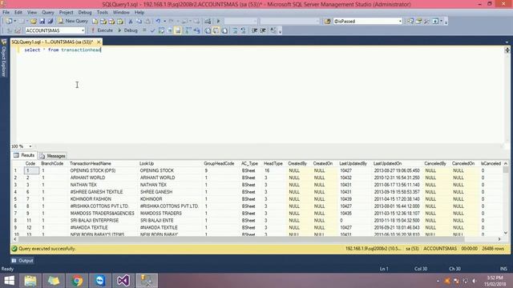Switch to the Results tab

pos(24,155)
